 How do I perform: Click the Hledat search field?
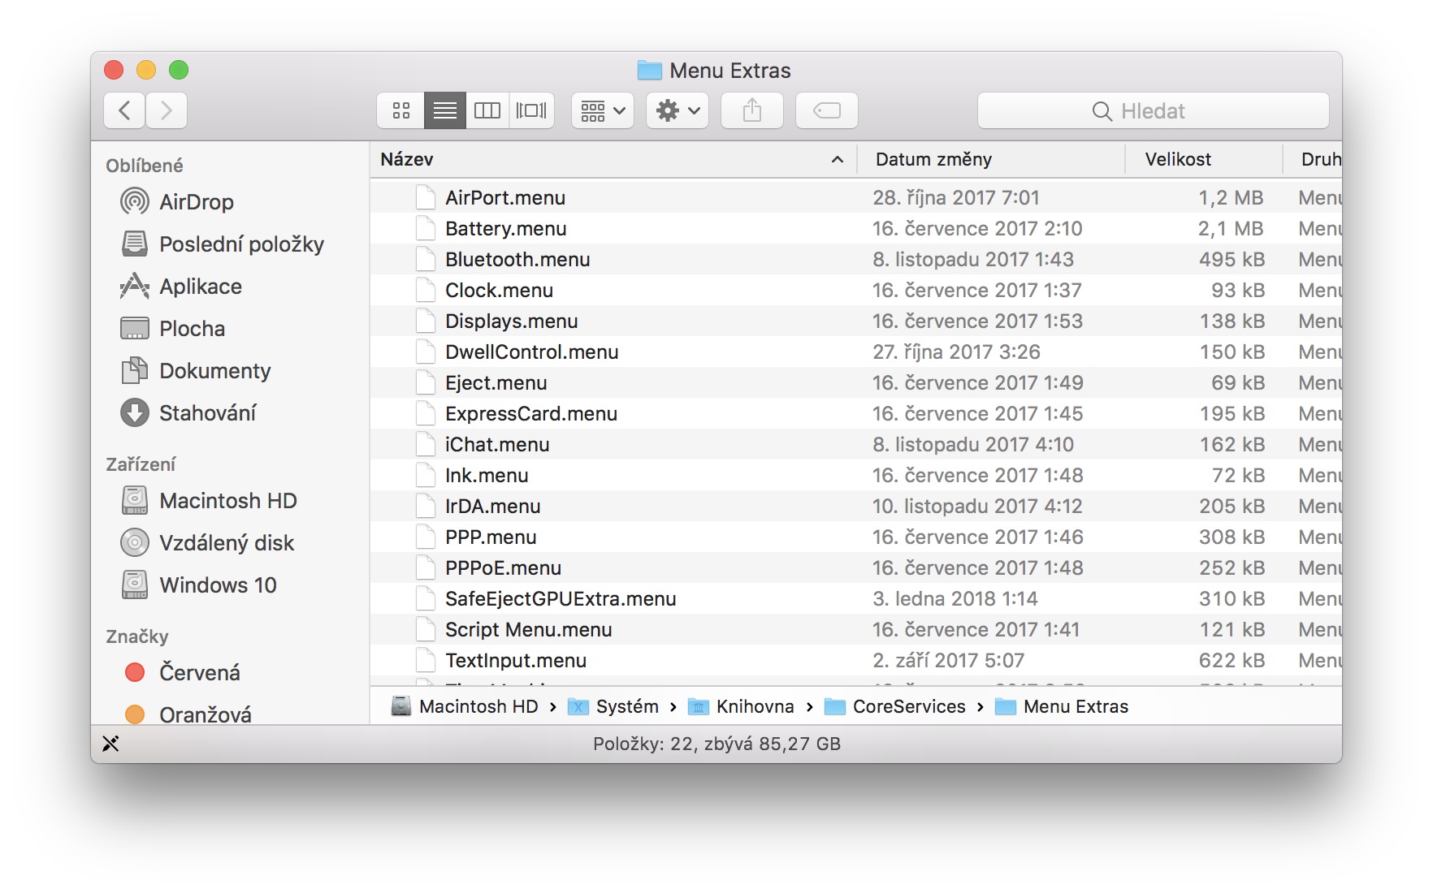[1152, 110]
